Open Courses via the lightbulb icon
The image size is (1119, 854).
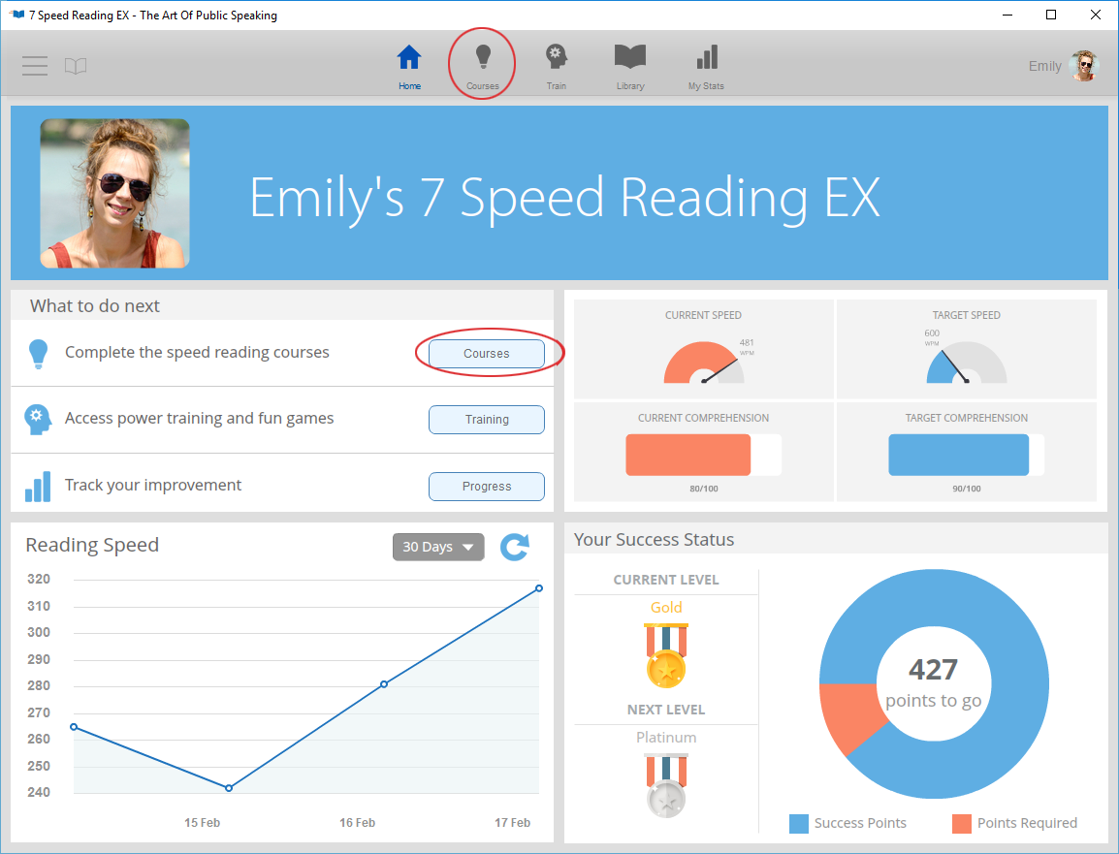point(482,58)
